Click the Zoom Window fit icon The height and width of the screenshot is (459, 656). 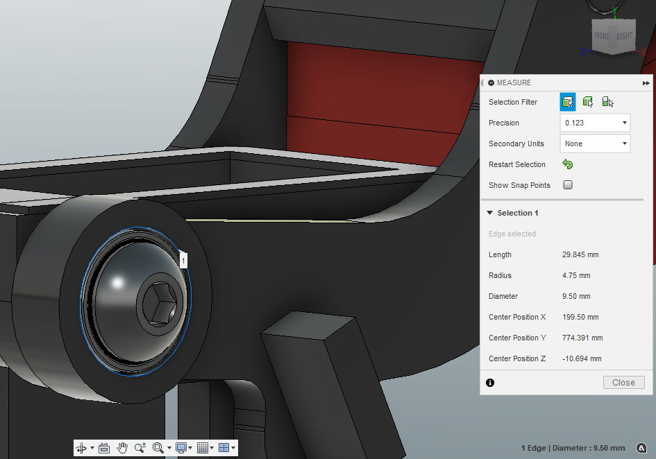[158, 448]
